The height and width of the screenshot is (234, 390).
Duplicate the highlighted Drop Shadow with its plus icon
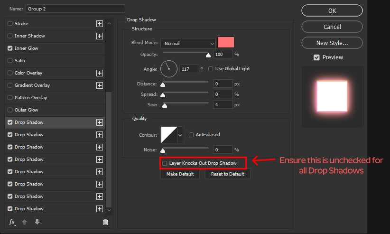tap(100, 122)
